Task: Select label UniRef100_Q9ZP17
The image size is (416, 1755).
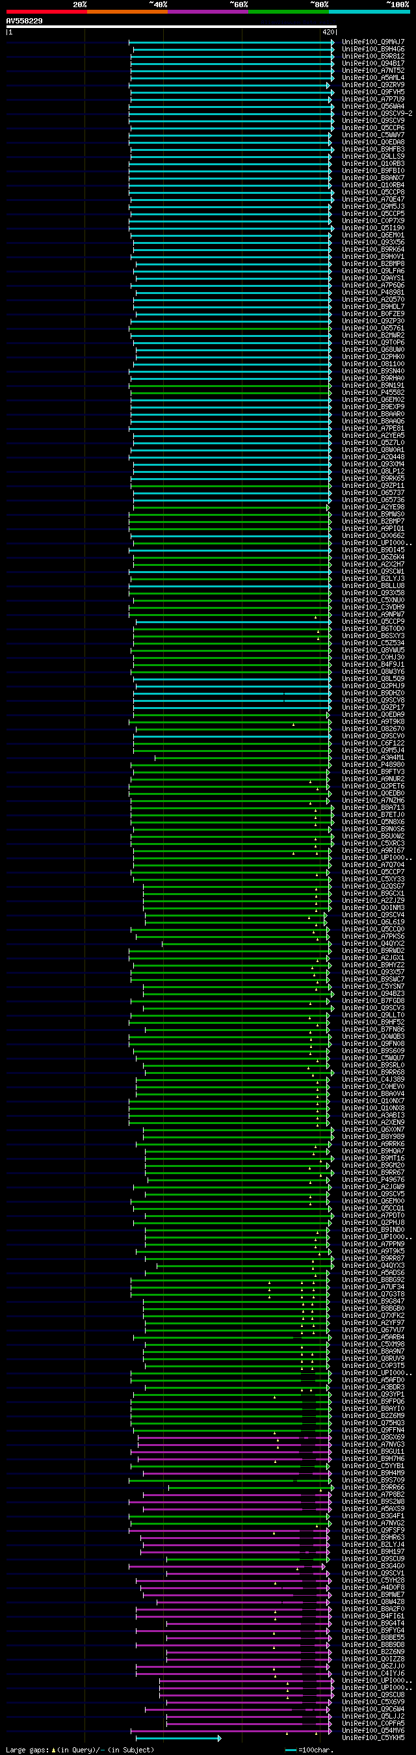Action: point(373,707)
